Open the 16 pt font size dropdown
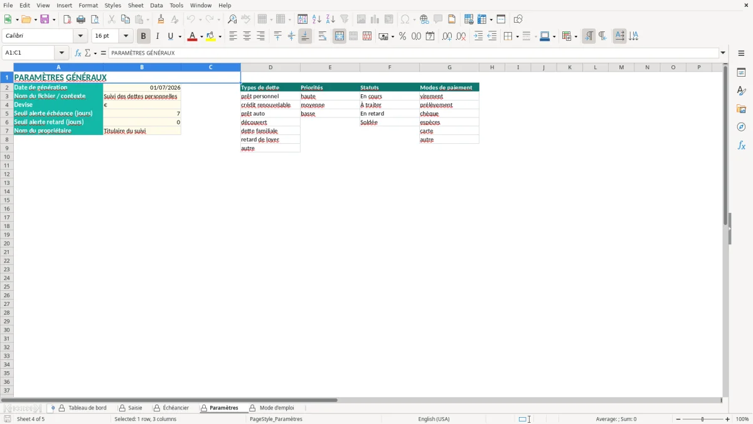This screenshot has width=753, height=424. coord(125,36)
